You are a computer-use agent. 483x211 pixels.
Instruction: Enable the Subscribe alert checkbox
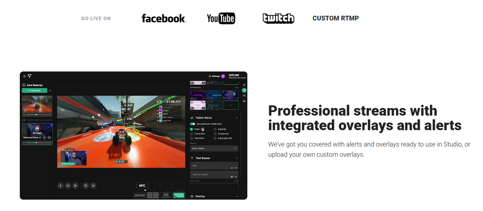(x=215, y=129)
